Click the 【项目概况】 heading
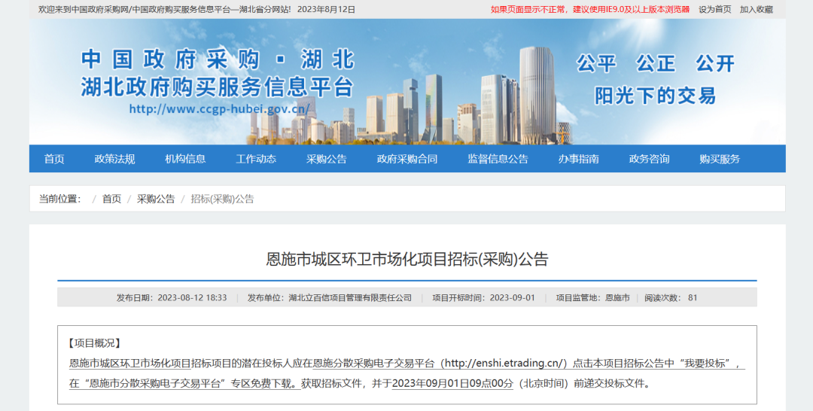 (94, 343)
